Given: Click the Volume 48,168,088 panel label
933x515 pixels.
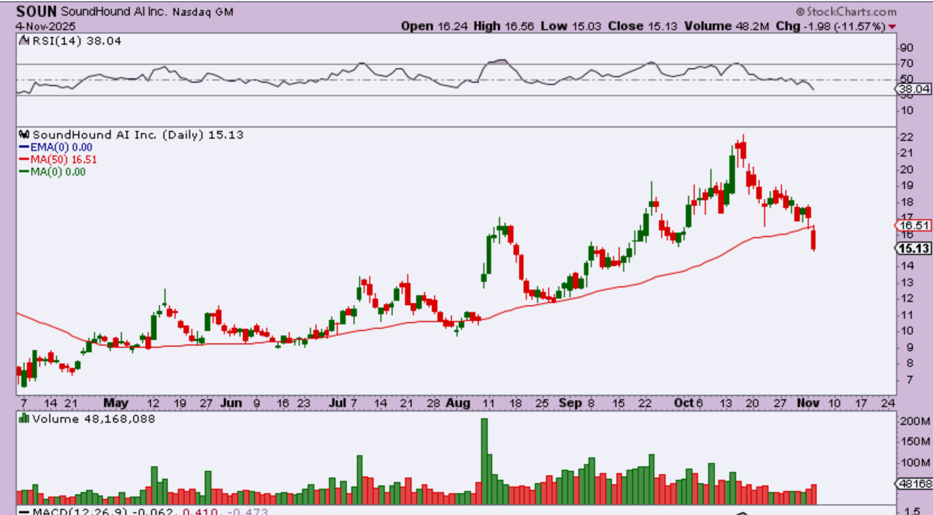Looking at the screenshot, I should tap(93, 419).
